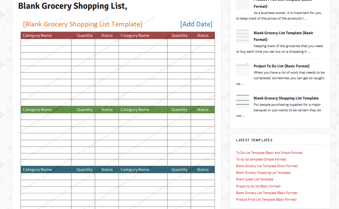Click the partially visible Product Price List thumbnail
Viewport: 339px width, 209px height.
[x=243, y=5]
